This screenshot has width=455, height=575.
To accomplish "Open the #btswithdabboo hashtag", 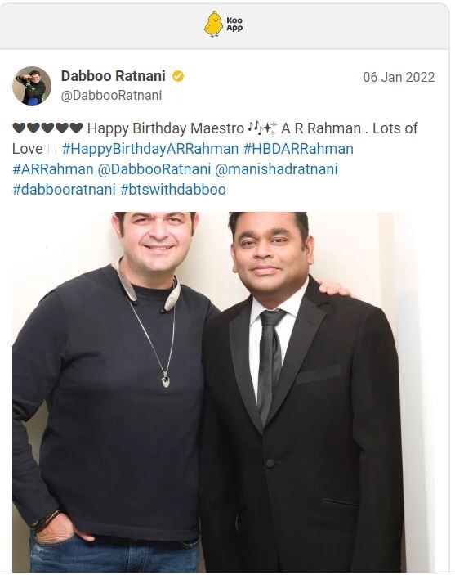I will [173, 190].
